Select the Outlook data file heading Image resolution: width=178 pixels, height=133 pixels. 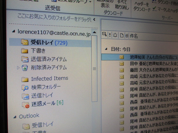point(29,116)
